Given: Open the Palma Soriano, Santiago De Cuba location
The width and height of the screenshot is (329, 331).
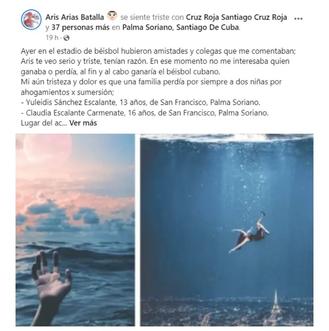Looking at the screenshot, I should point(181,27).
